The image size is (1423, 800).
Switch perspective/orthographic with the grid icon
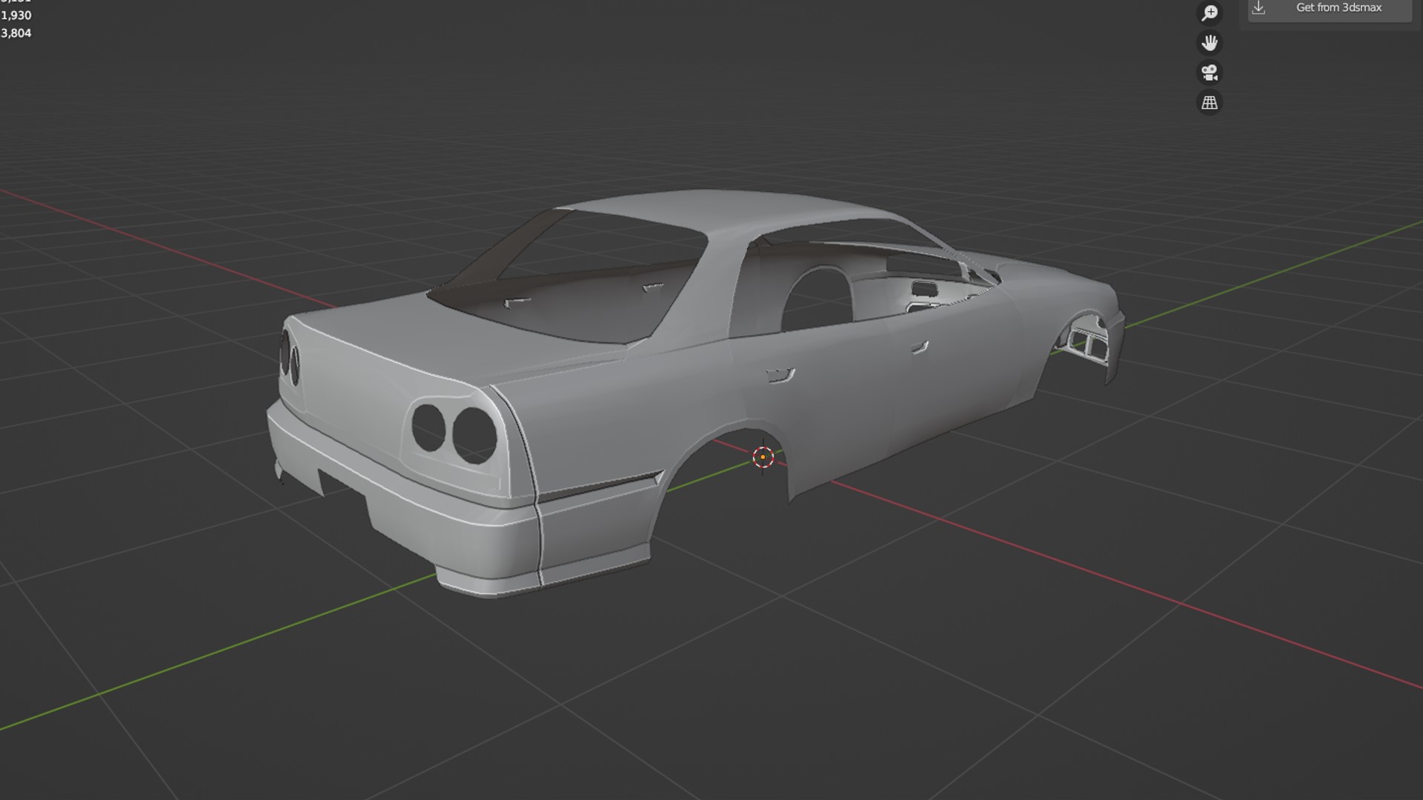point(1210,103)
